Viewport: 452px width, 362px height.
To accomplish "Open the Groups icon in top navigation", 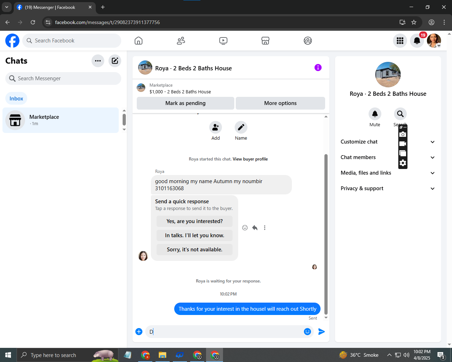I will [x=308, y=41].
